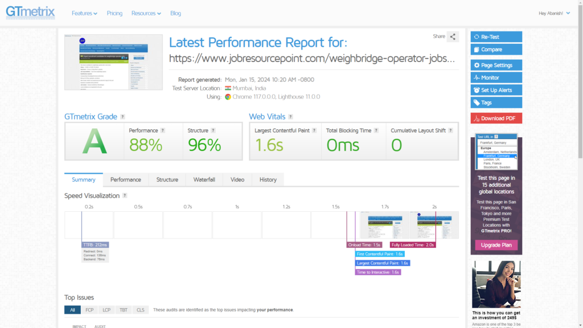Click the Mumbai, India location text
The height and width of the screenshot is (328, 583).
249,88
